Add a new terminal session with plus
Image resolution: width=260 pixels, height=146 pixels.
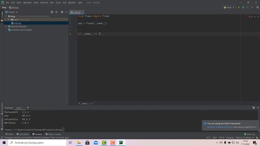[x=28, y=107]
